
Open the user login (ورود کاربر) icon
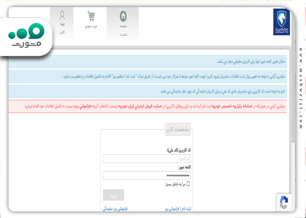[62, 16]
